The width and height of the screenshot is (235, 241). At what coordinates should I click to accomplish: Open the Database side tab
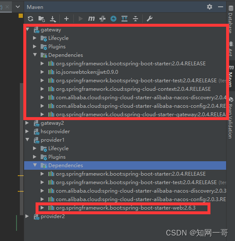click(x=231, y=19)
